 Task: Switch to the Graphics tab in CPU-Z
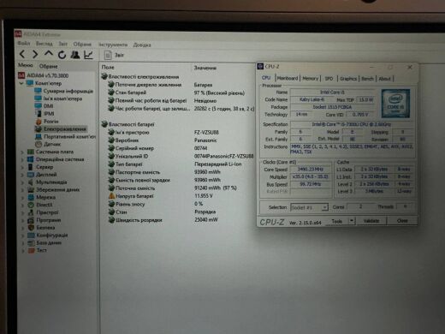[348, 79]
